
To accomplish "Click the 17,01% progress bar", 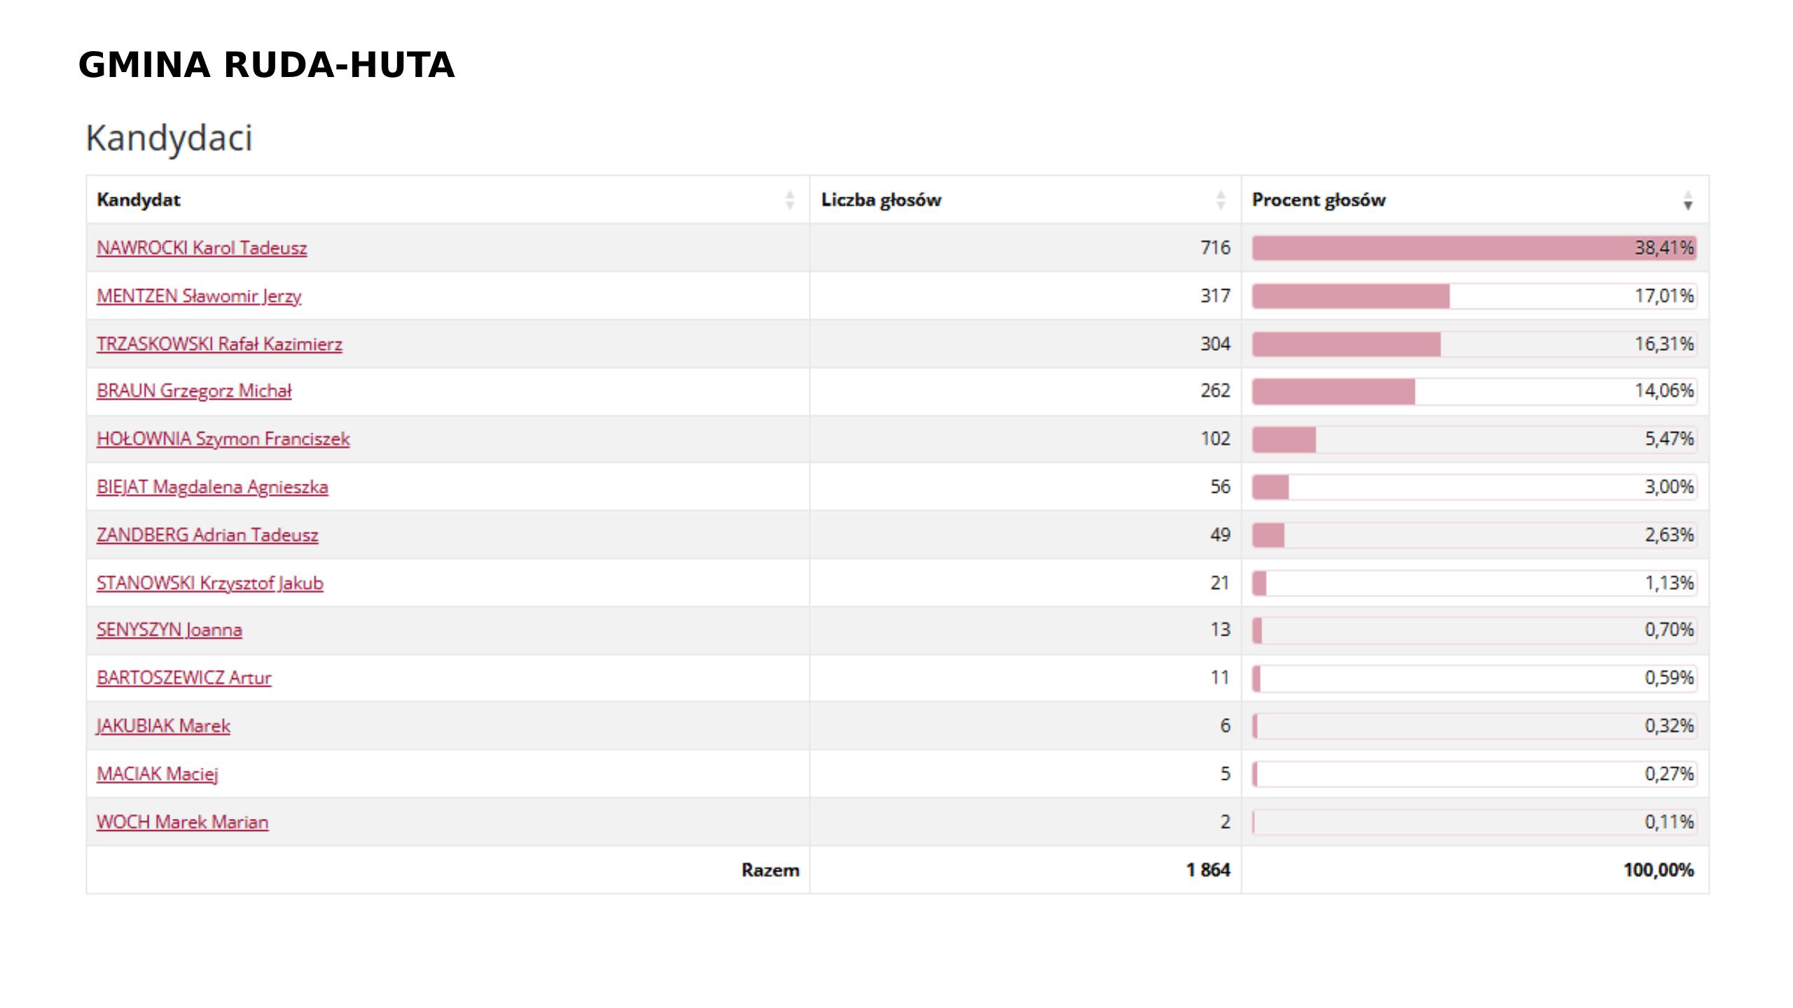I will 1474,296.
